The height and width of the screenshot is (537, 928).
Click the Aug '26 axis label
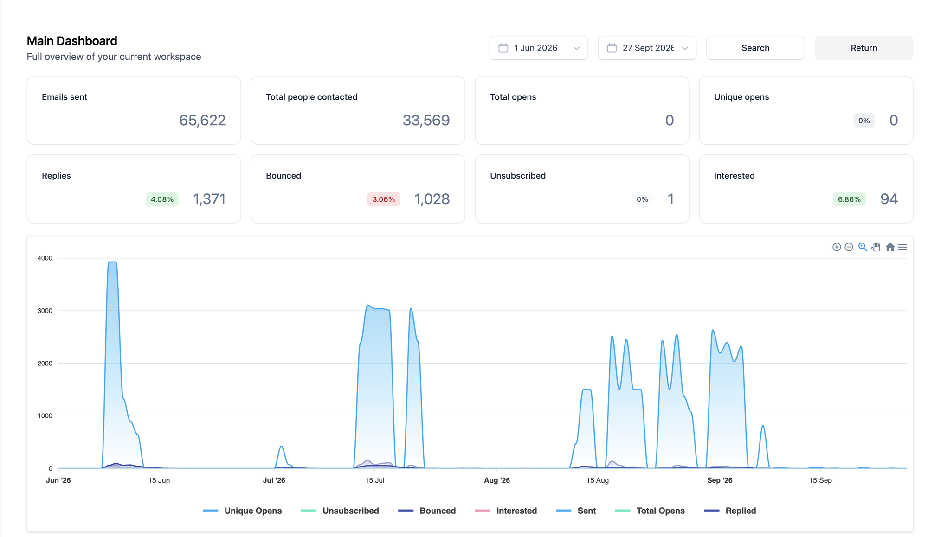(497, 480)
